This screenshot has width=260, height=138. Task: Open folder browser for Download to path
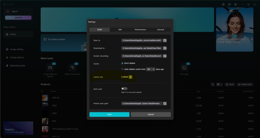pos(165,48)
